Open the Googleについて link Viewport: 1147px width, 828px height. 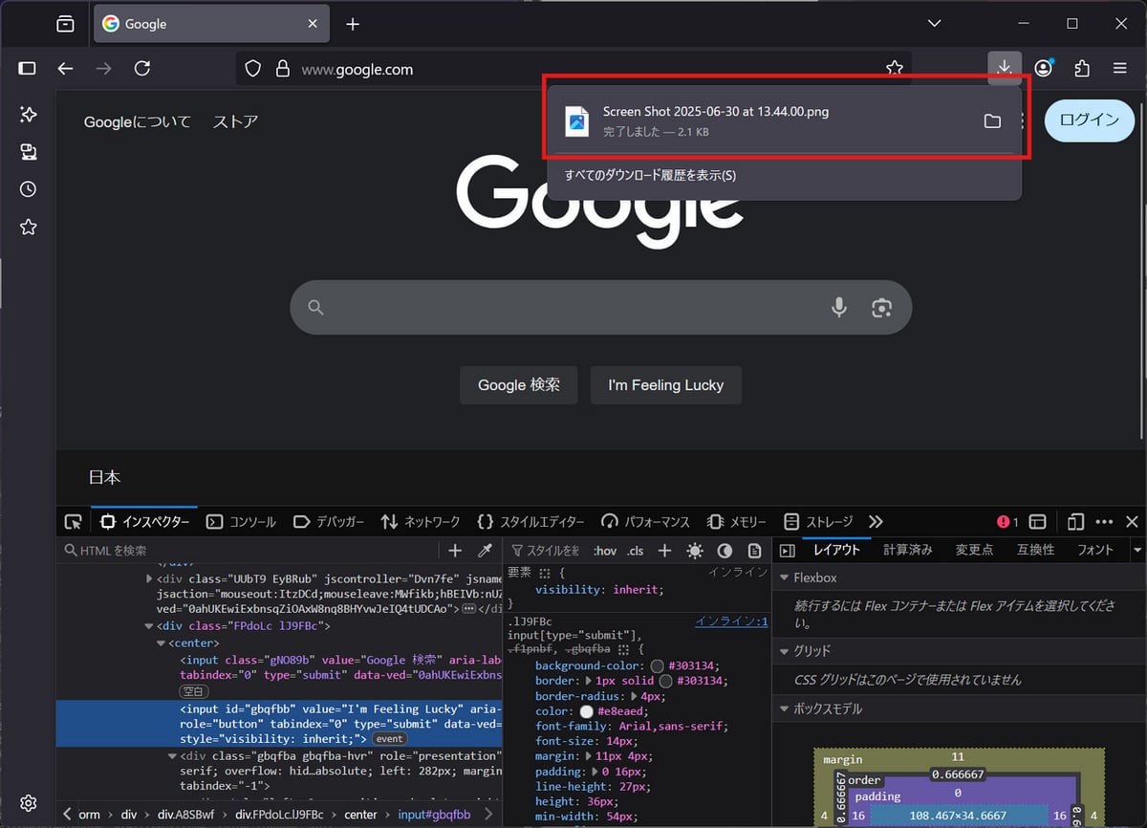click(138, 121)
